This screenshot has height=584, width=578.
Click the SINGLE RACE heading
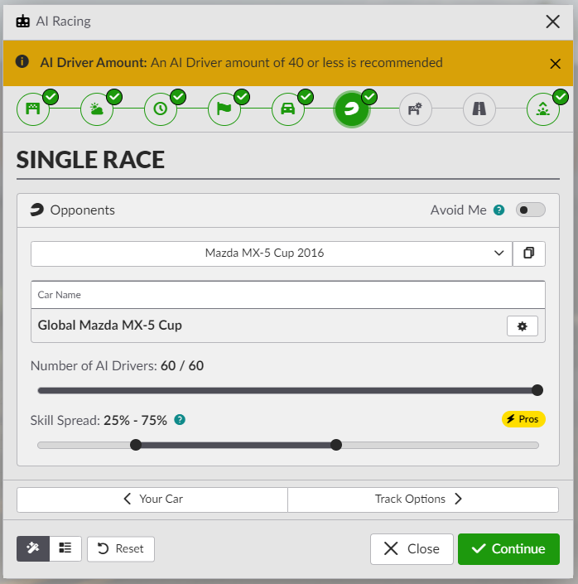90,160
